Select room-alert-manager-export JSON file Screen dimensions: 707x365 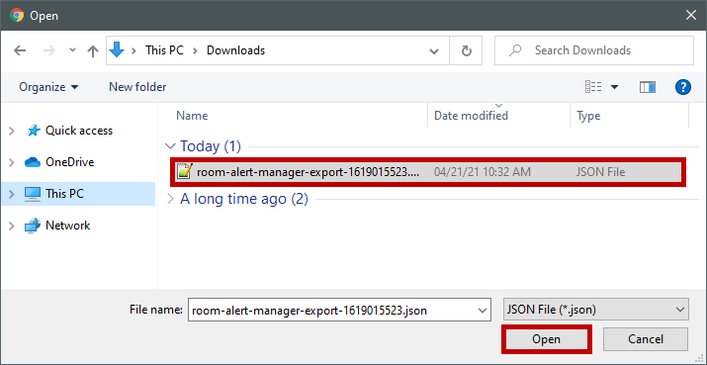pos(428,172)
